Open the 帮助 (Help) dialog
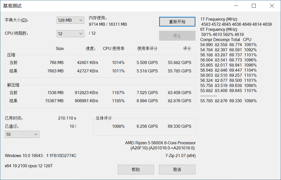The image size is (281, 180). coord(136,169)
